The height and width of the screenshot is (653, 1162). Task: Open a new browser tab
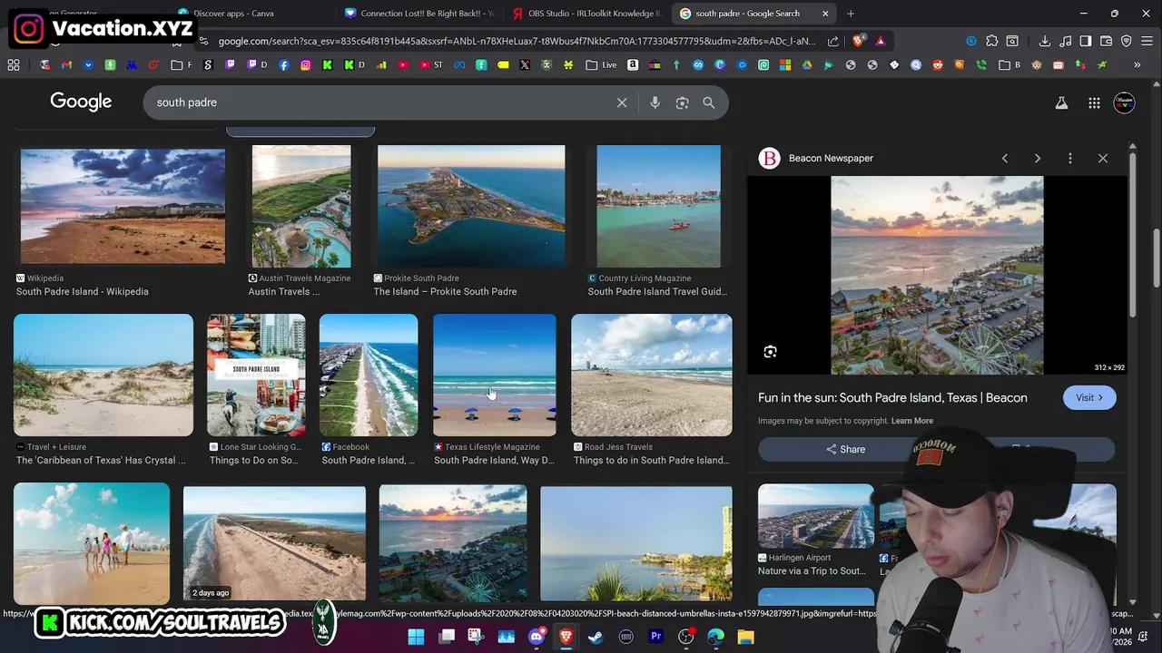(851, 14)
